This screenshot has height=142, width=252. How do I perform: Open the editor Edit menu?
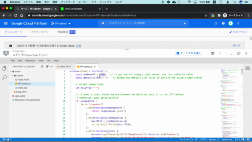pos(20,61)
